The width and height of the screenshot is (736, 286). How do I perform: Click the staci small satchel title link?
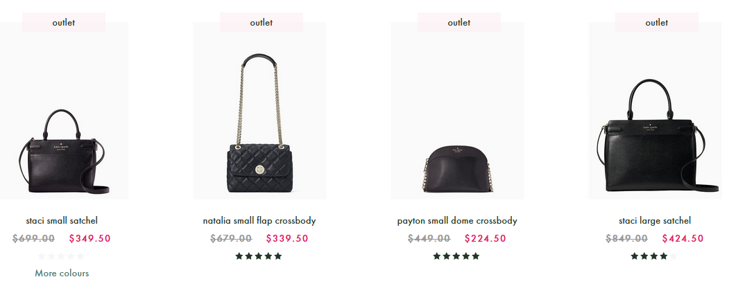coord(62,220)
